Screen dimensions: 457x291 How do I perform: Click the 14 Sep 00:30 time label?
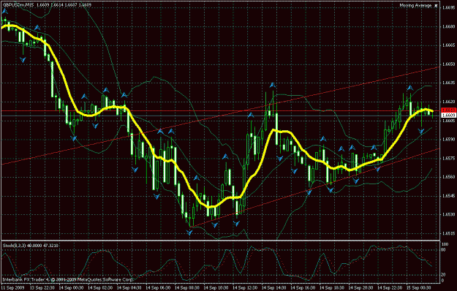(x=71, y=287)
